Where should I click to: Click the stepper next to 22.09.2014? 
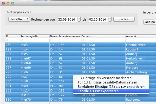click(79, 19)
